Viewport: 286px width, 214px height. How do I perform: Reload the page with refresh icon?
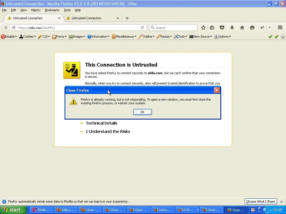point(142,28)
